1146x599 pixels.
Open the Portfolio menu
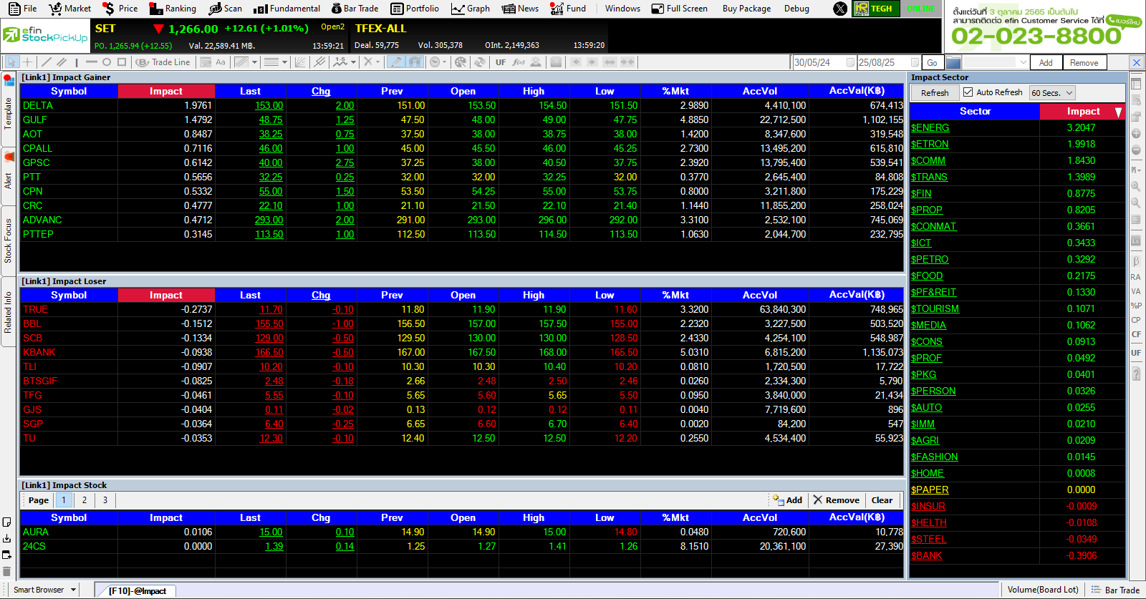(415, 9)
